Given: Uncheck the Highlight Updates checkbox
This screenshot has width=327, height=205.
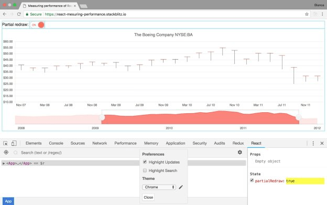Looking at the screenshot, I should point(145,162).
